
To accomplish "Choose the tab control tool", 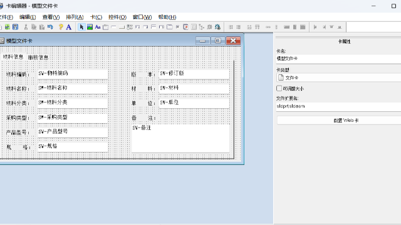I will 170,27.
